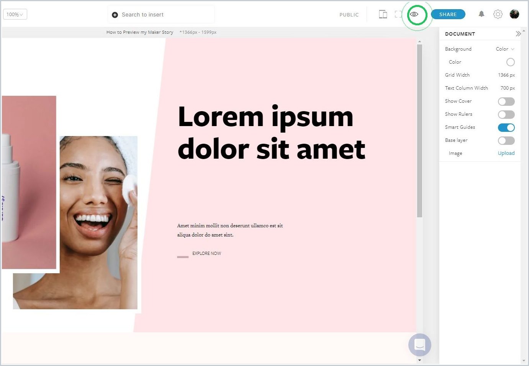
Task: Enable the Show Rulers toggle
Action: point(506,115)
